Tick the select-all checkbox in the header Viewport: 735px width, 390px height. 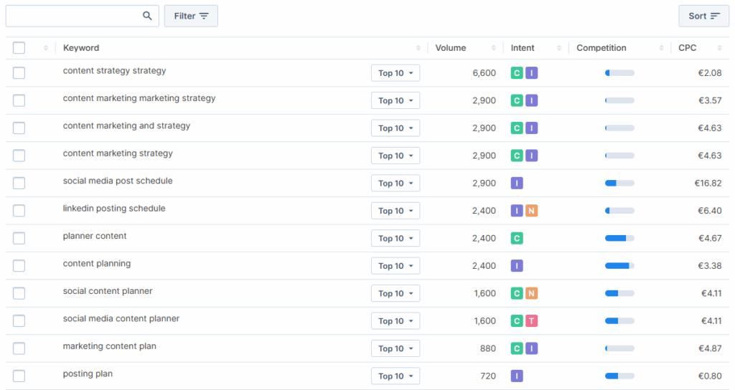tap(19, 48)
